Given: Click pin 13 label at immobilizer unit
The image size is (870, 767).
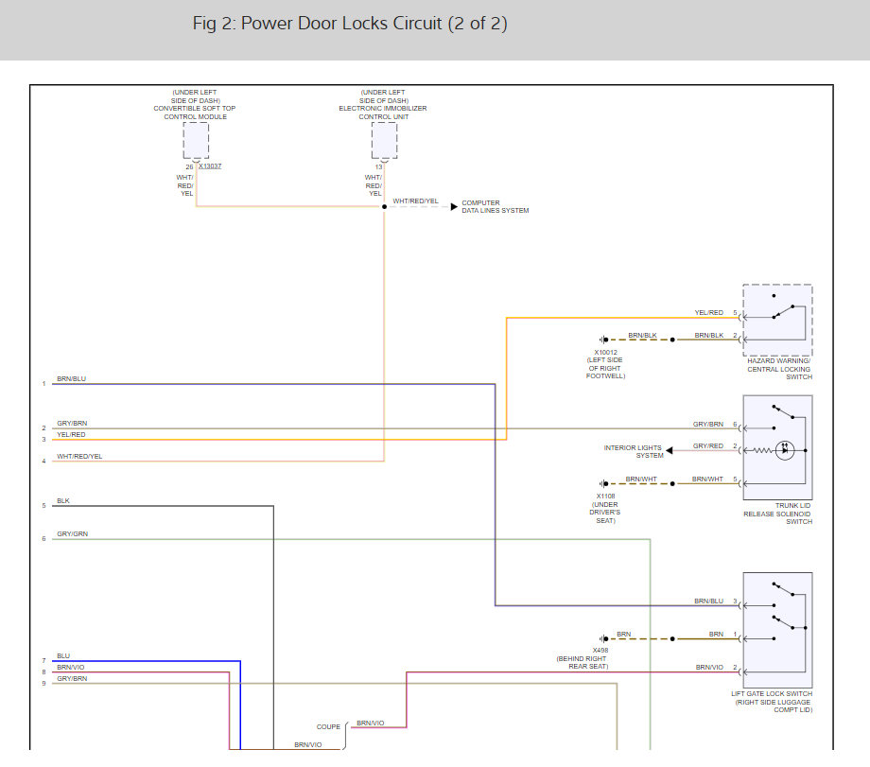Looking at the screenshot, I should coord(378,167).
